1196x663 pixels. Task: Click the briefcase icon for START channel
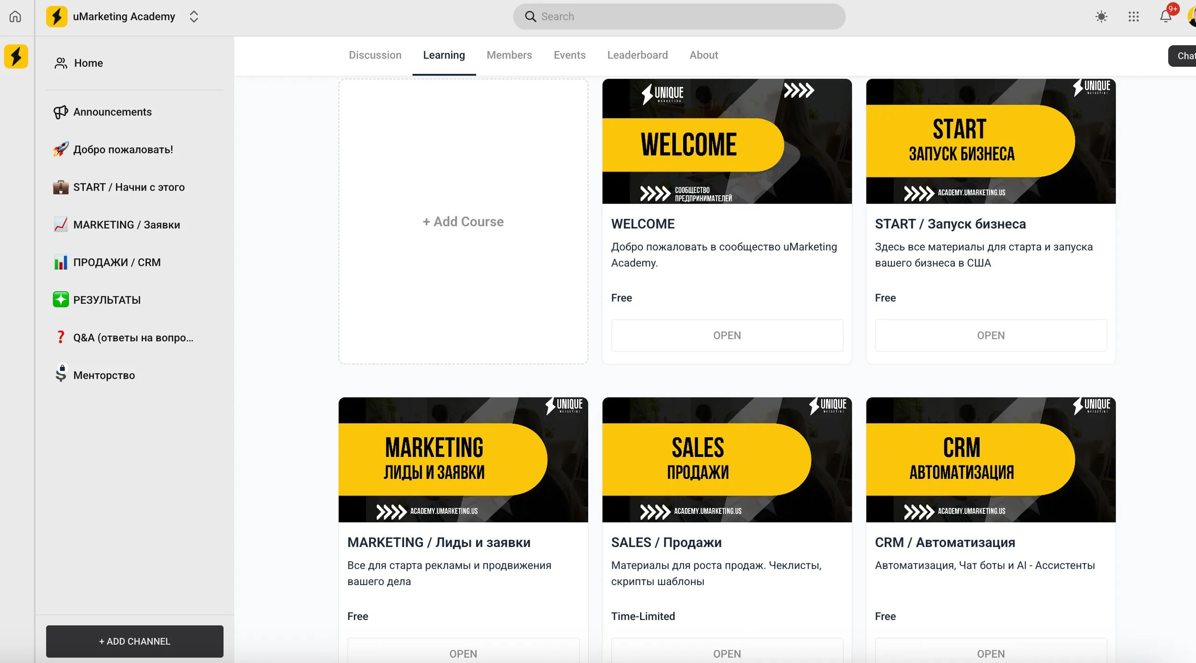[x=61, y=187]
